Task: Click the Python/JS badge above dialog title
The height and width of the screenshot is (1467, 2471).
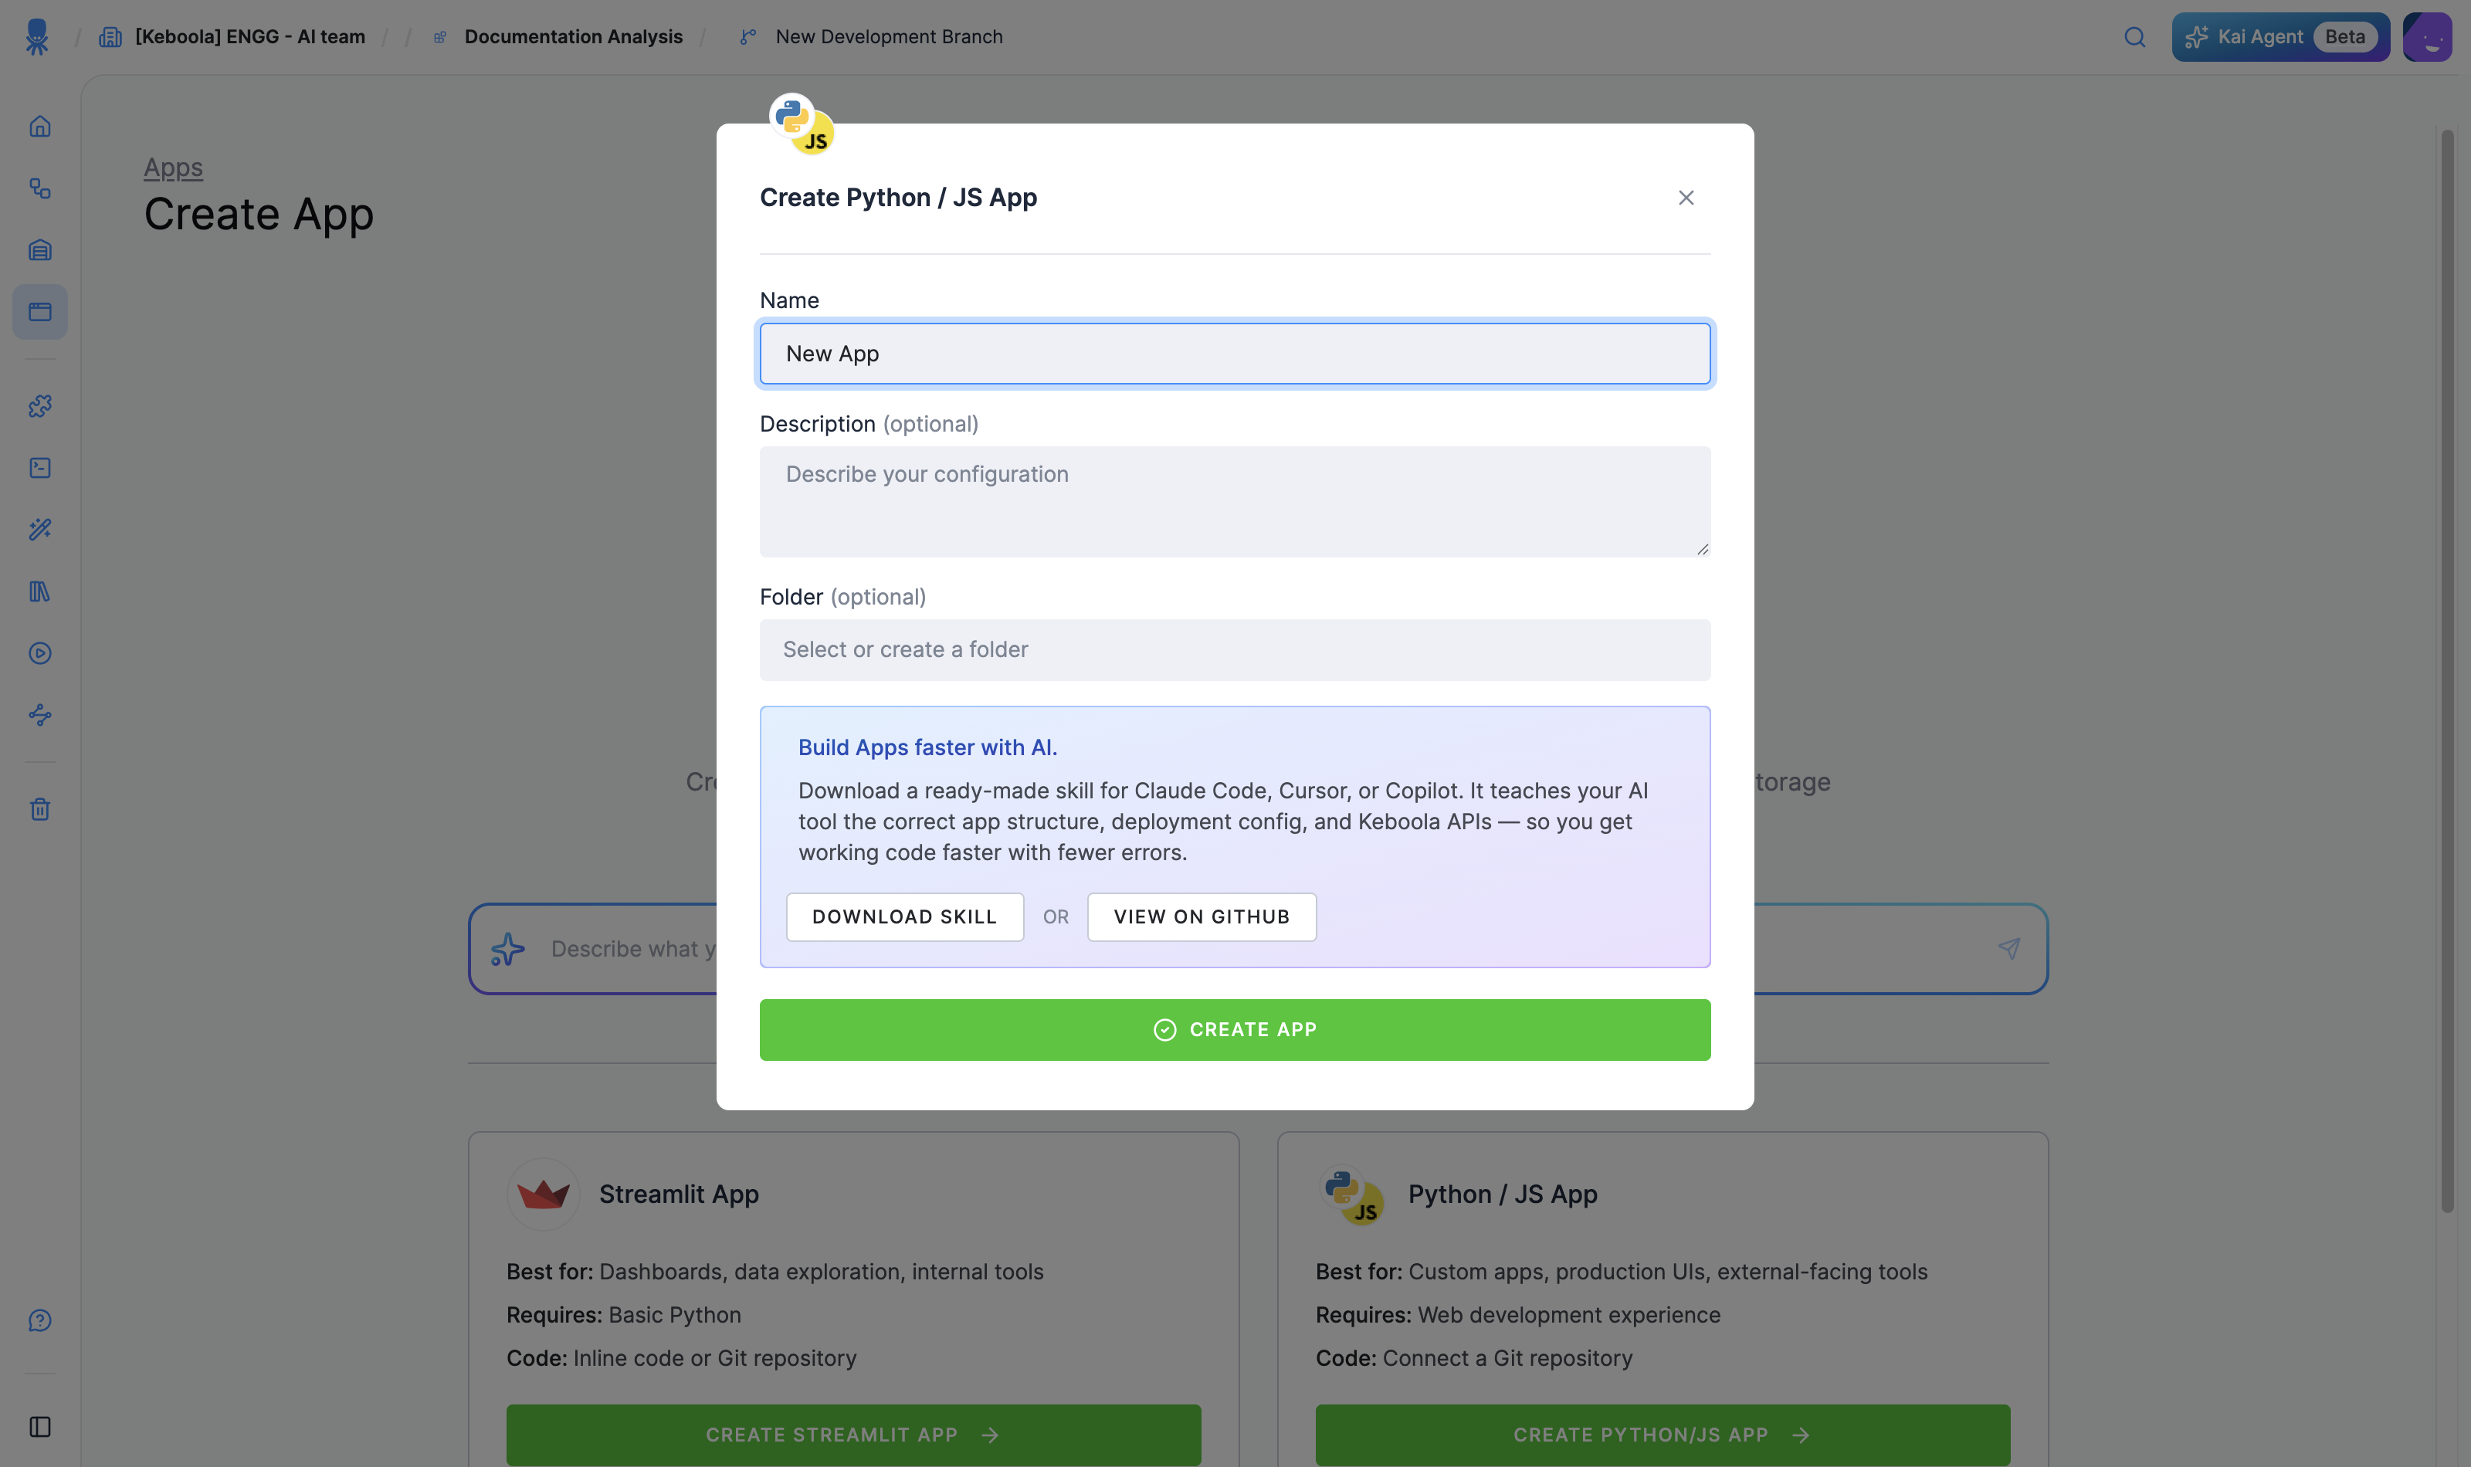Action: click(x=802, y=124)
